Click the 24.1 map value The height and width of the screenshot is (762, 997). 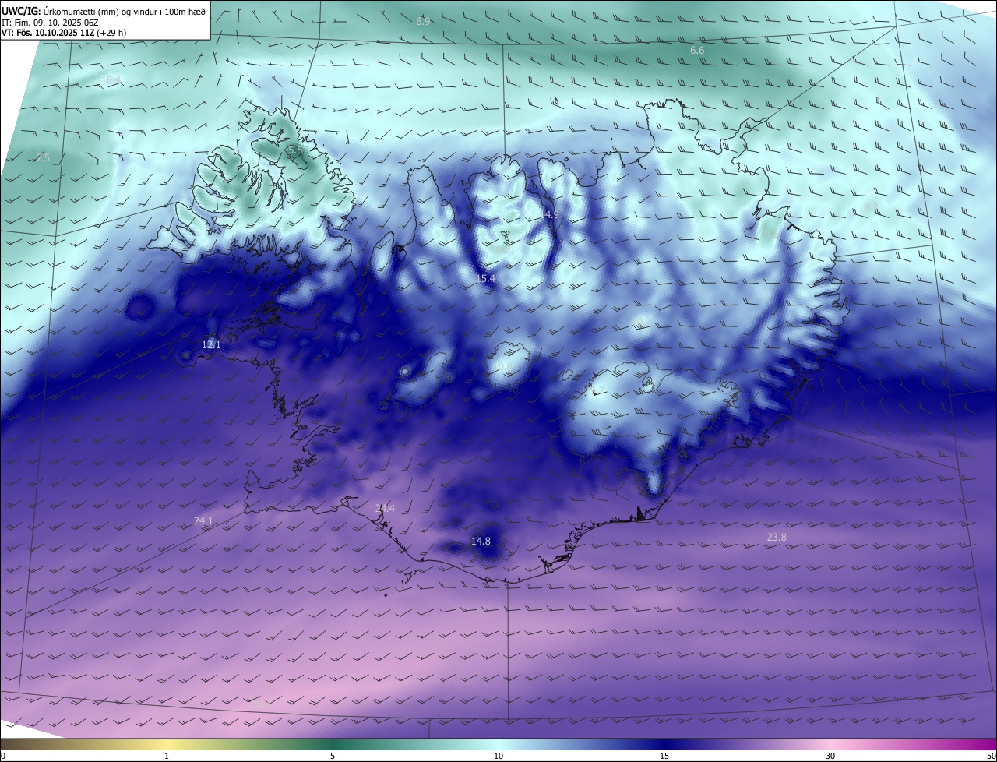click(203, 520)
